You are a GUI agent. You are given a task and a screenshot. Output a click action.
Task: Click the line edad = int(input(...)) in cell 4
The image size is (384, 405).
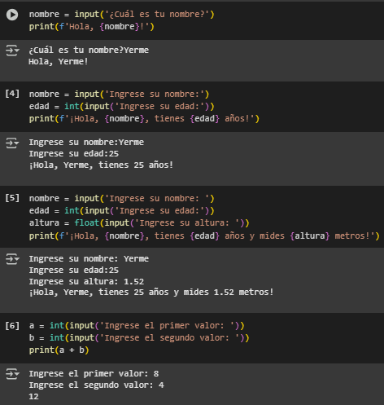pos(122,106)
